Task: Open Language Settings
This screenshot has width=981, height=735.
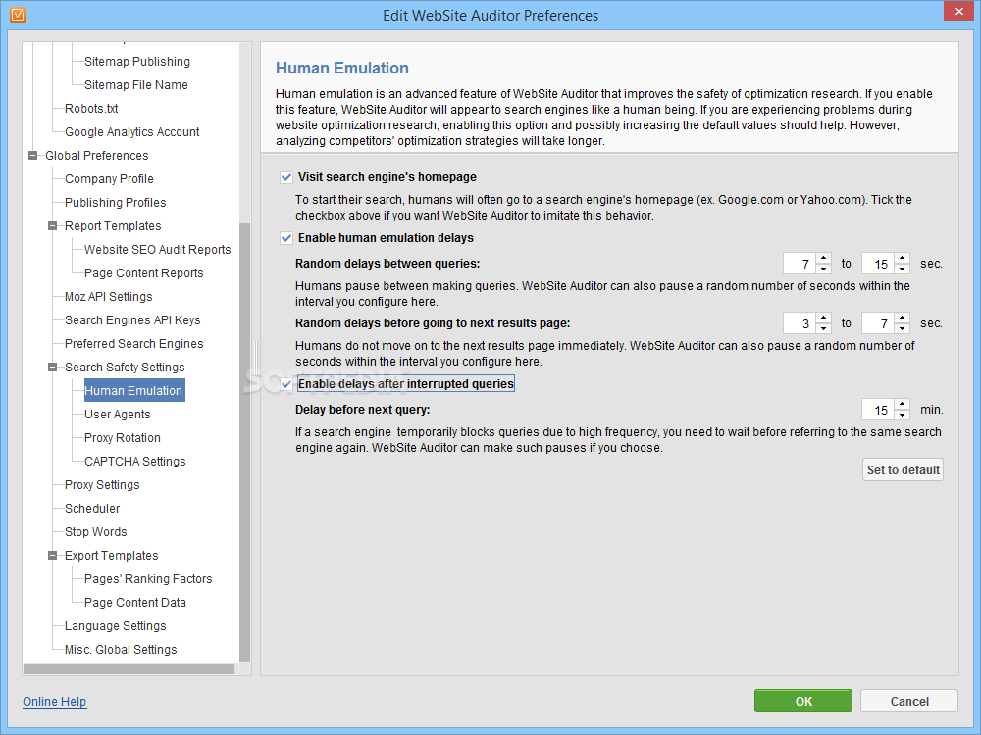Action: (115, 626)
